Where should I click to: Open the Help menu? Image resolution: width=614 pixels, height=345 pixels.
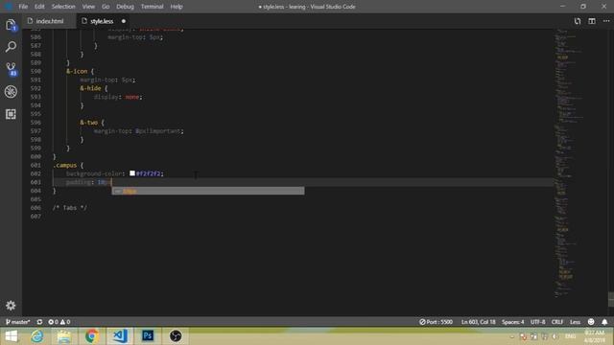[x=177, y=7]
